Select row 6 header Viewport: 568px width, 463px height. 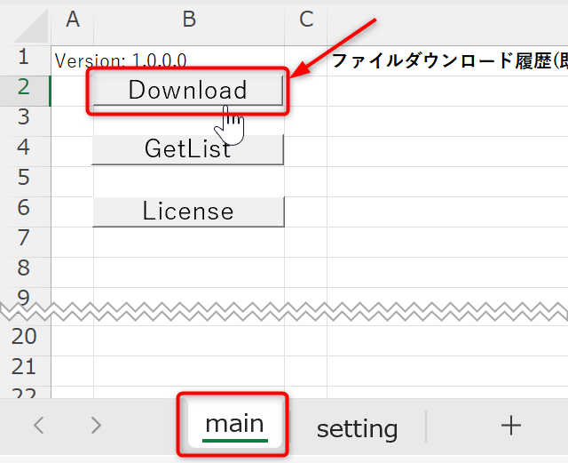[x=24, y=209]
